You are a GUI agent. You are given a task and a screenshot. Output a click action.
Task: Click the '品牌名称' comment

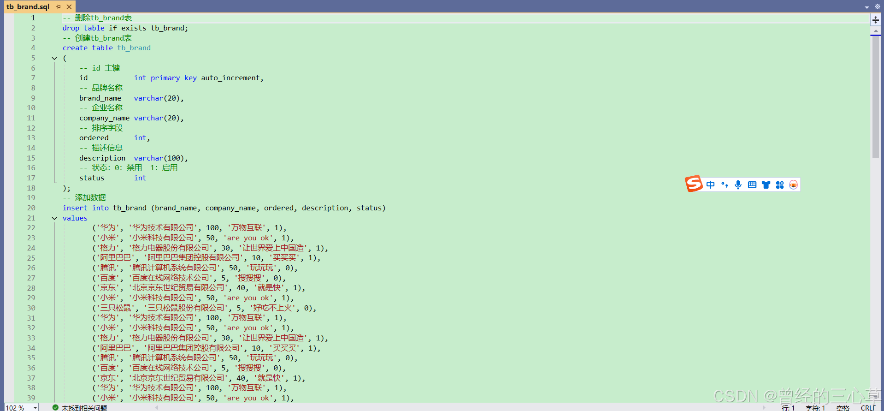[107, 88]
